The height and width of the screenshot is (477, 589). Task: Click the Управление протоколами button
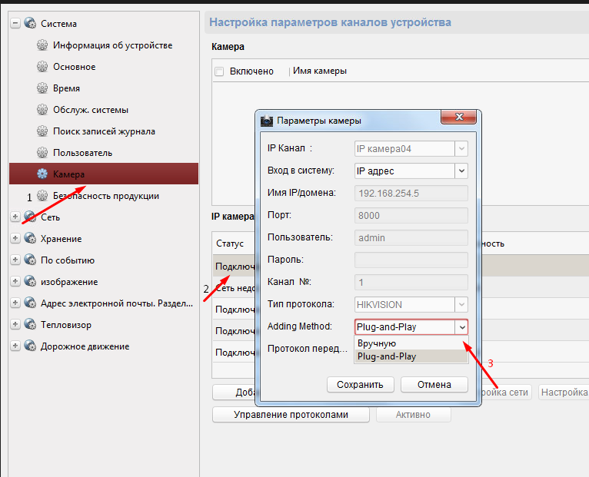pyautogui.click(x=291, y=415)
